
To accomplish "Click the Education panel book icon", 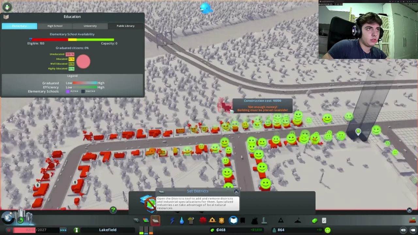I will (6, 17).
